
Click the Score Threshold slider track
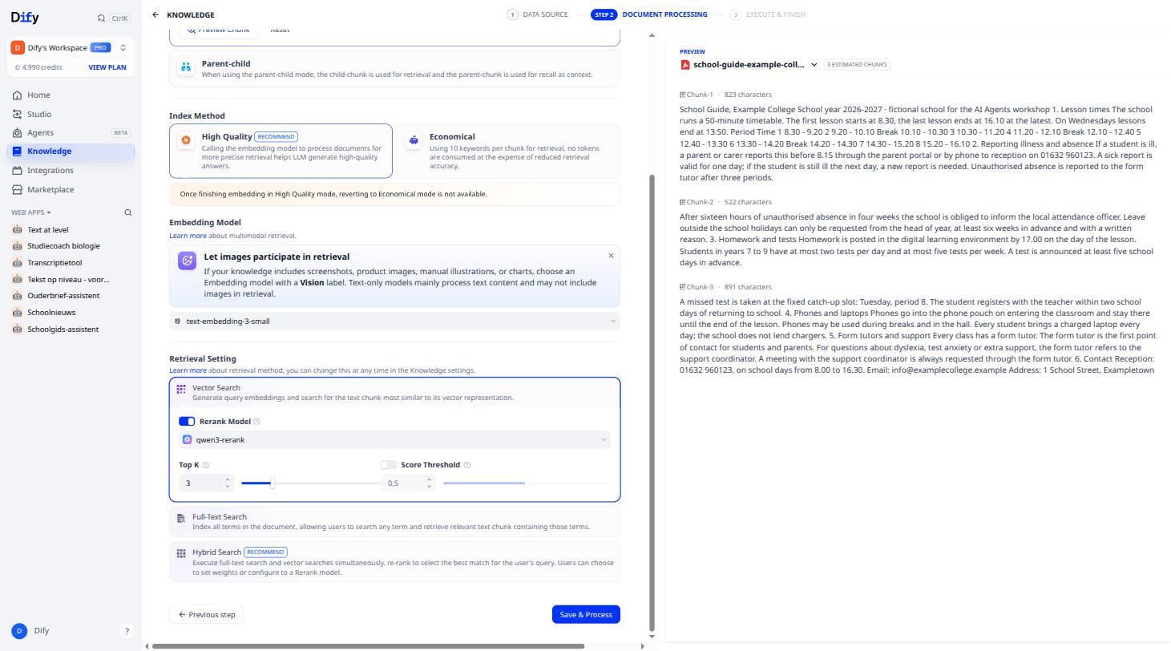pyautogui.click(x=527, y=483)
